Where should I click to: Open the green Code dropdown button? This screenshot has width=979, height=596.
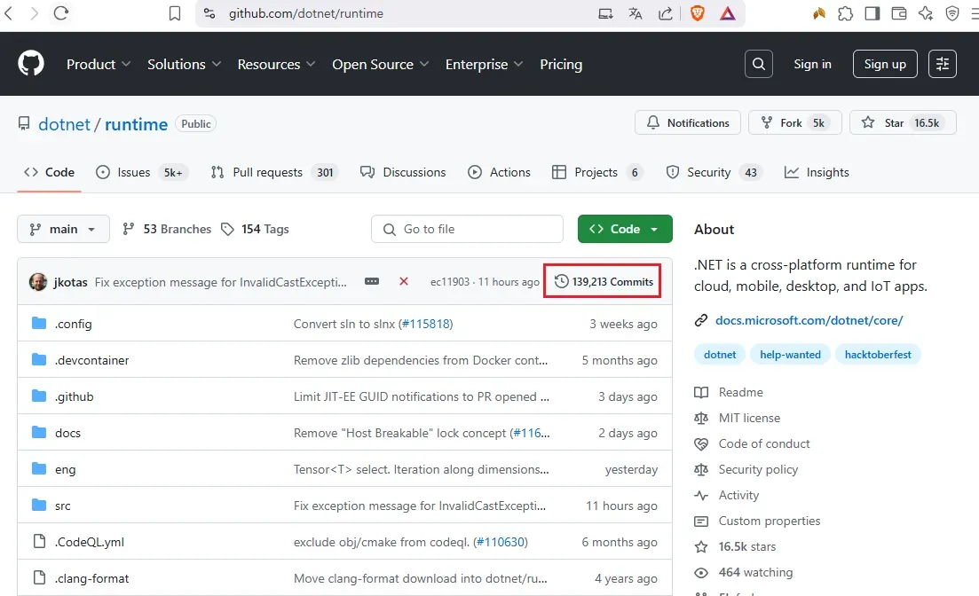coord(625,229)
